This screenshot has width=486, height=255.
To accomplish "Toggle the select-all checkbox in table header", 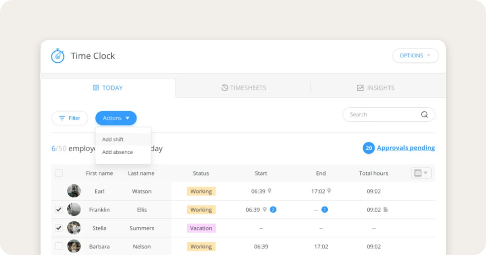I will [x=59, y=173].
